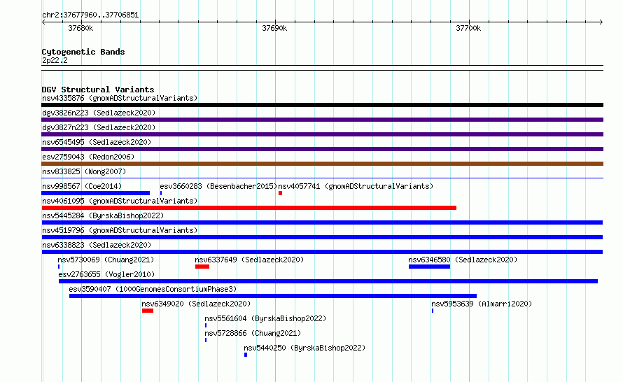Click the tiny blue nsv5730069 marker
The height and width of the screenshot is (382, 623).
(x=59, y=267)
